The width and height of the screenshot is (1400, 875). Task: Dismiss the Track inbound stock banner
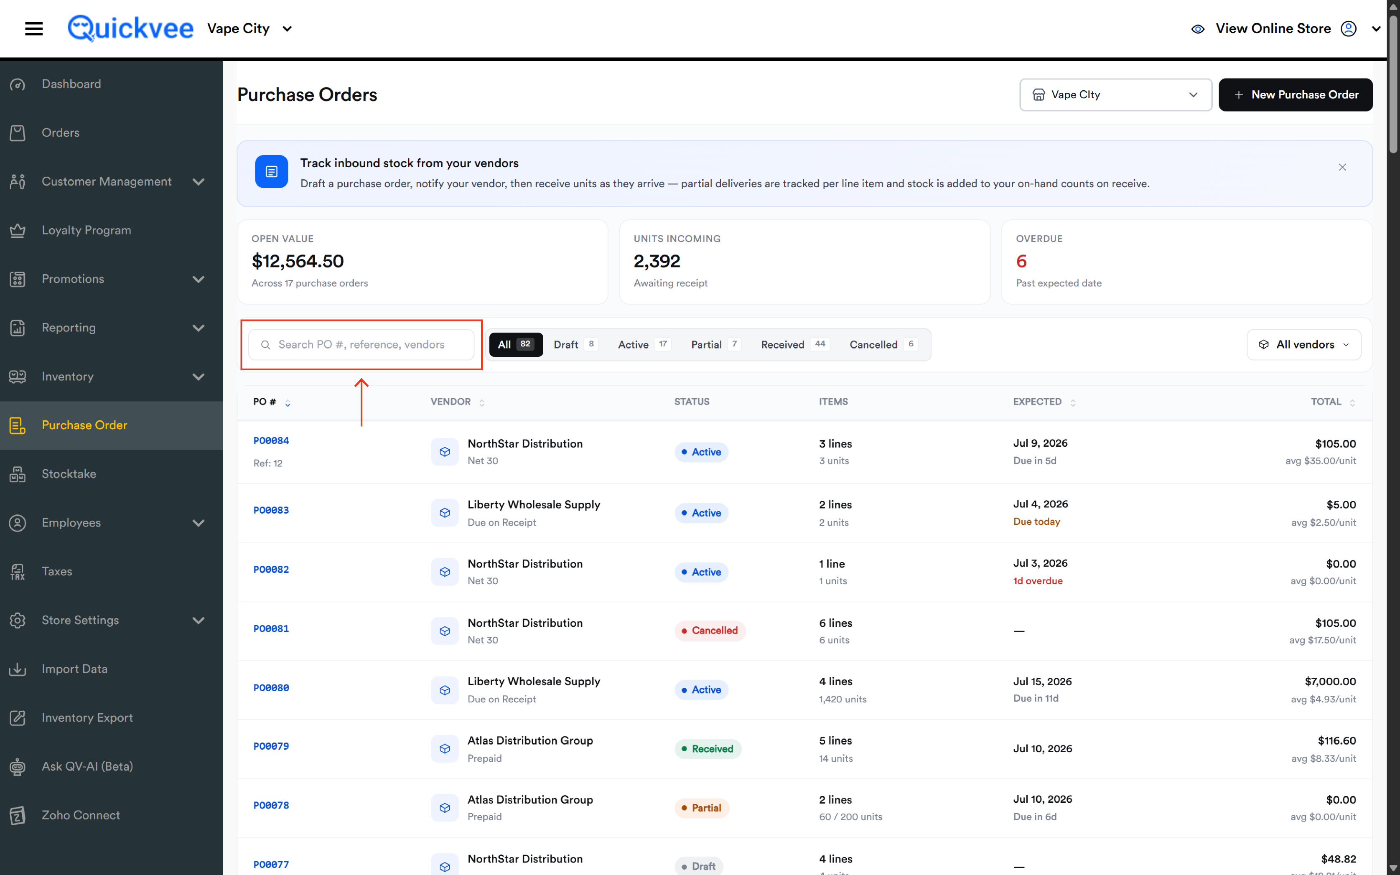point(1342,167)
